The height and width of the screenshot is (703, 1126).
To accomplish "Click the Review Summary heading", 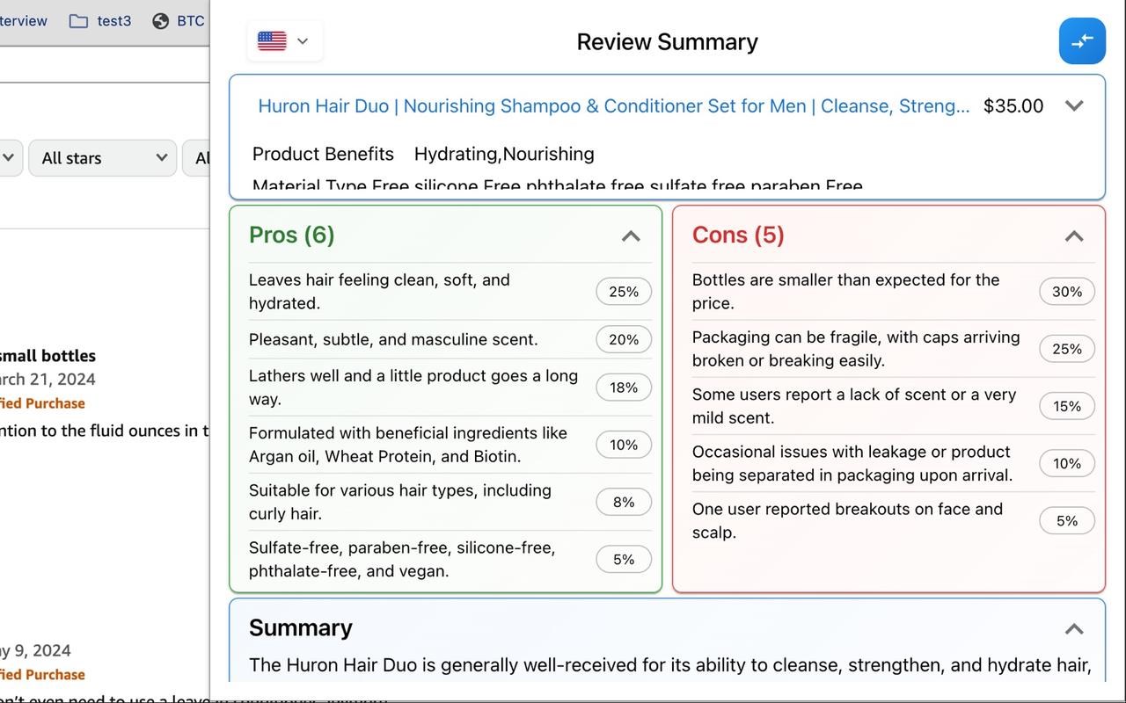I will (667, 42).
